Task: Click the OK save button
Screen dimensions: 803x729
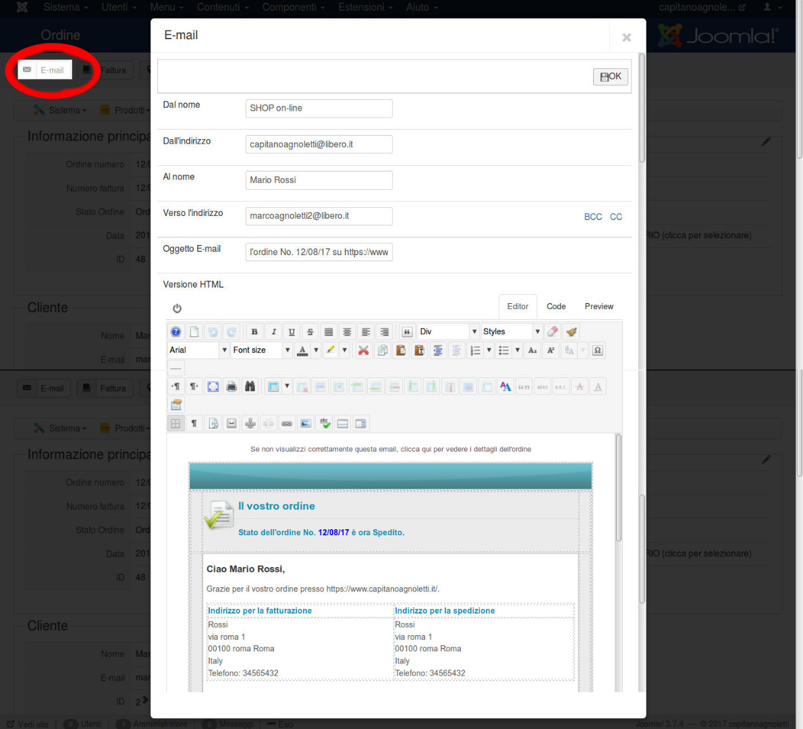Action: tap(611, 77)
